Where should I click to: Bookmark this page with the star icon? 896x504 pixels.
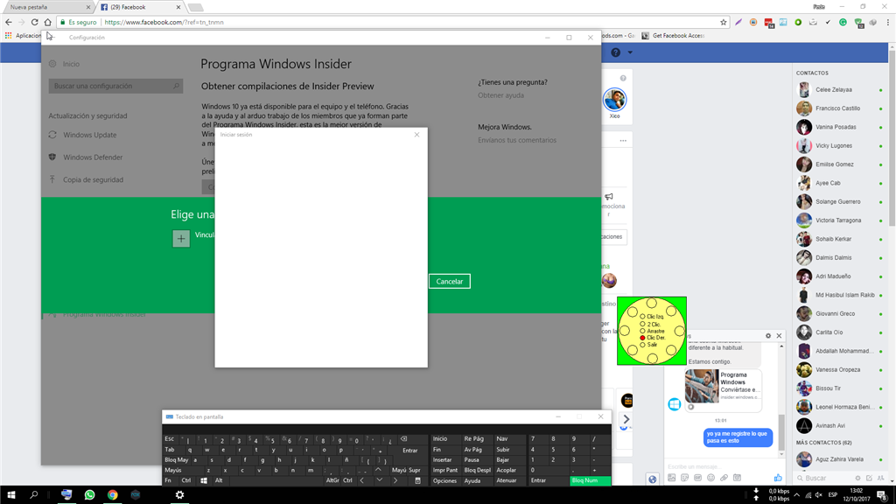[724, 22]
